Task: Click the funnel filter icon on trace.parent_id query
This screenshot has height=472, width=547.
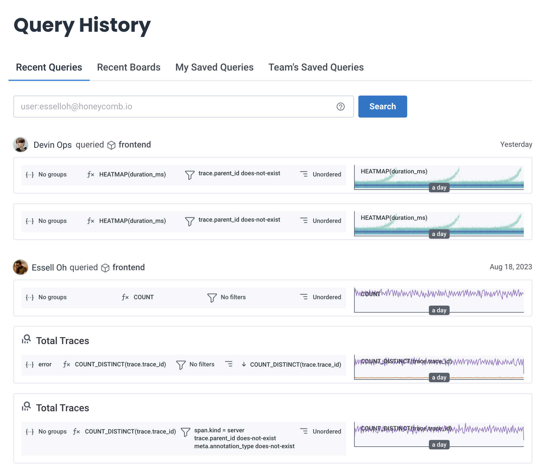Action: pyautogui.click(x=190, y=175)
